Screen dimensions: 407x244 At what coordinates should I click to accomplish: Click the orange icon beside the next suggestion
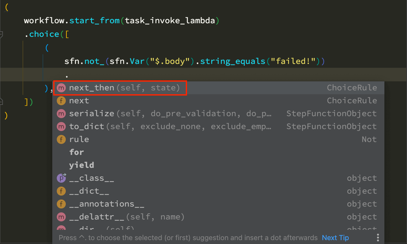point(61,101)
